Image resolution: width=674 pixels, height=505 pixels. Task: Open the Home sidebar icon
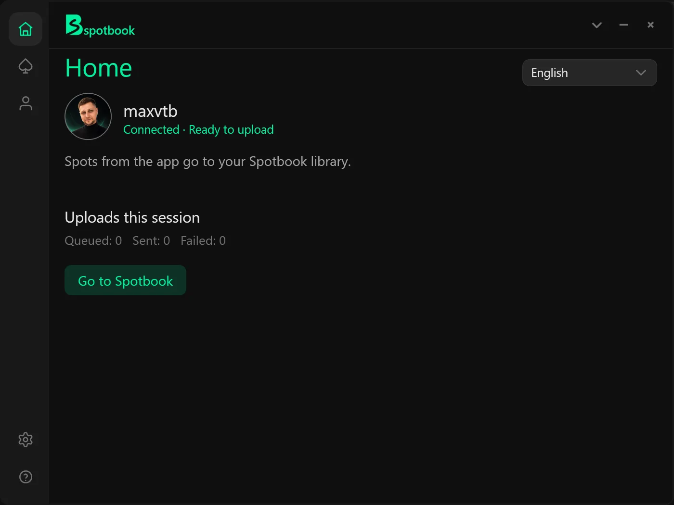coord(26,29)
